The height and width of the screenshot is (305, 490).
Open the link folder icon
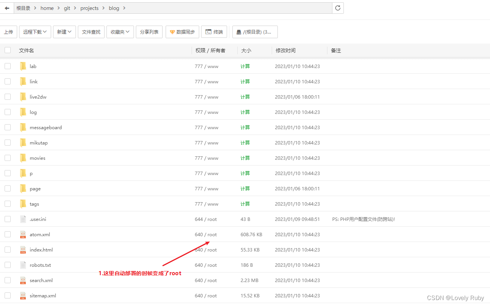click(23, 81)
